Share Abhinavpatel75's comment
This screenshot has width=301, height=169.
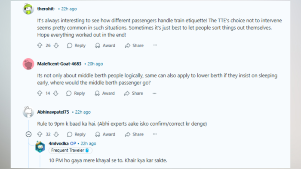[134, 134]
